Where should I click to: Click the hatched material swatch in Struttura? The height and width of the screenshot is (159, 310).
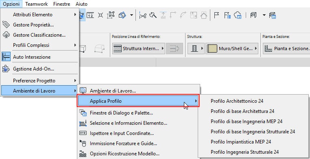(212, 49)
